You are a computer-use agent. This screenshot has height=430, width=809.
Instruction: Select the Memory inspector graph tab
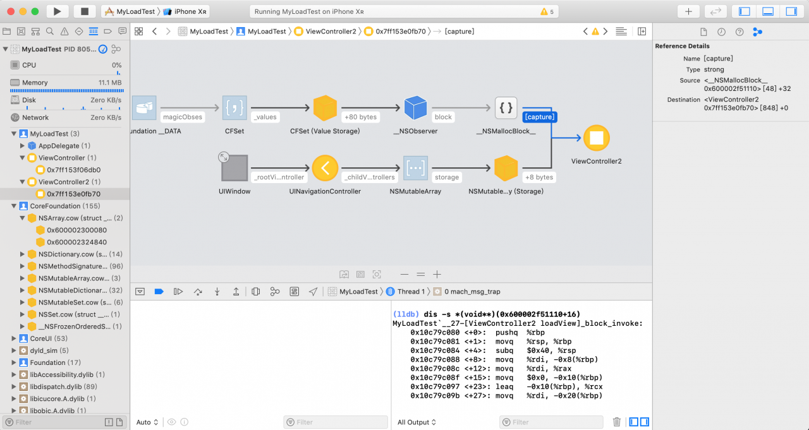point(757,32)
